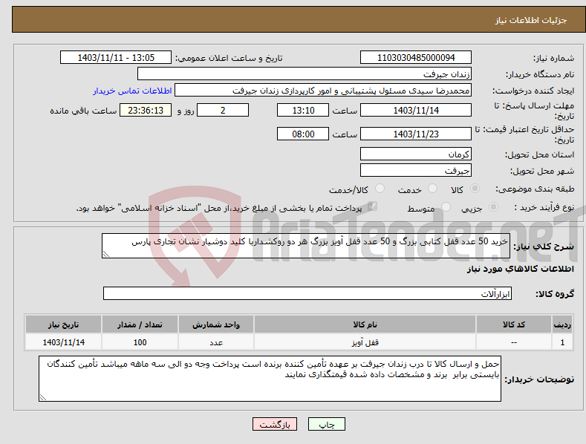Click the ردیف column header
Viewport: 586px width, 444px height.
click(562, 324)
